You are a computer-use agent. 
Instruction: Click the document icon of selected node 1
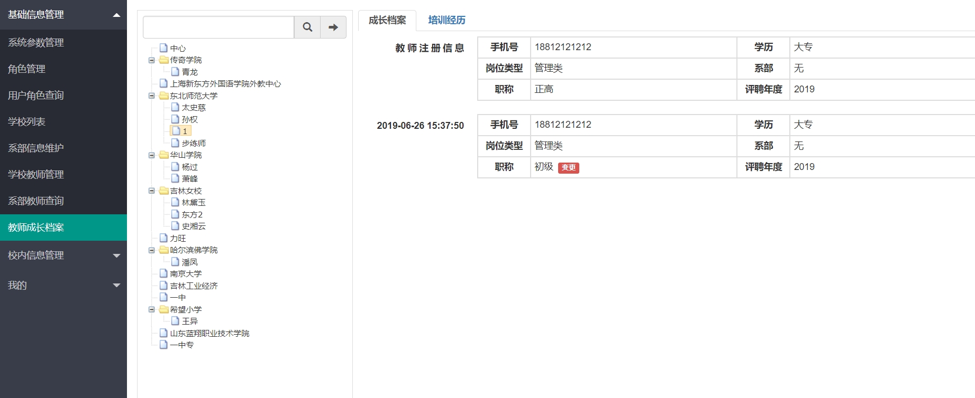tap(176, 131)
